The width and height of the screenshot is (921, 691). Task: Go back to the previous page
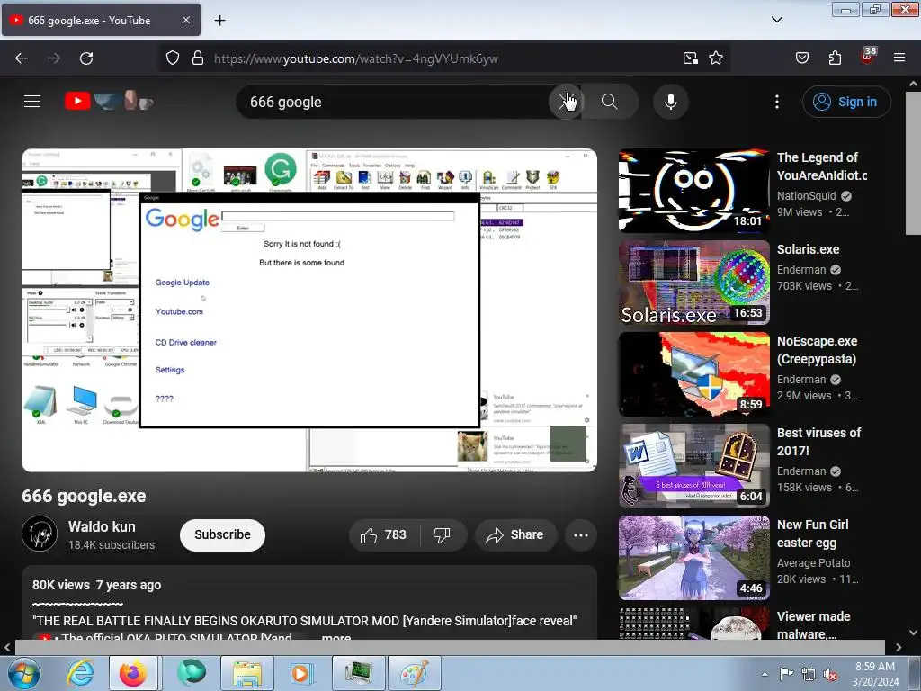coord(22,58)
